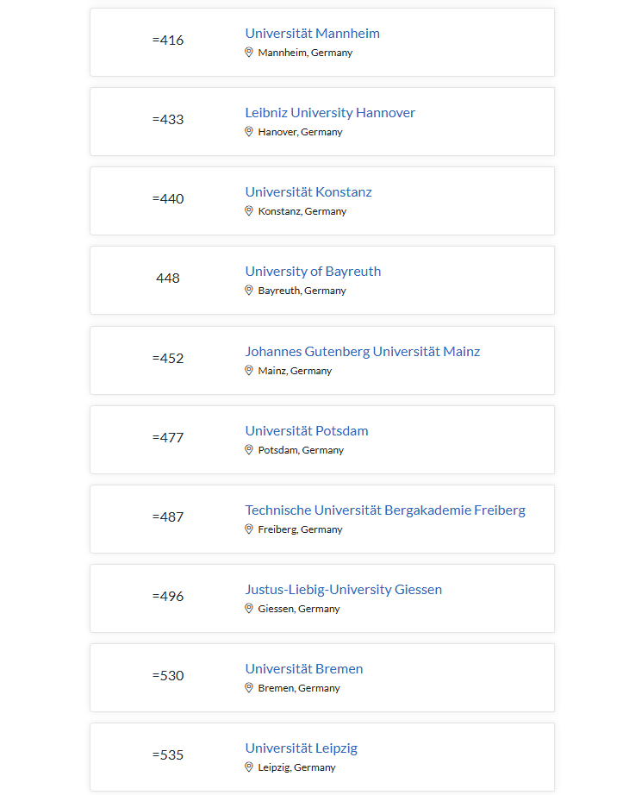Click the location pin beside Bayreuth, Germany

(249, 291)
